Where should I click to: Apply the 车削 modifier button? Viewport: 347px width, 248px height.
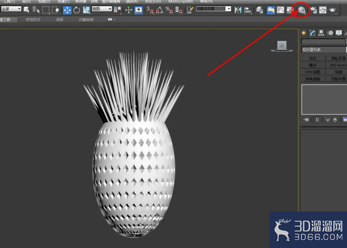click(337, 72)
